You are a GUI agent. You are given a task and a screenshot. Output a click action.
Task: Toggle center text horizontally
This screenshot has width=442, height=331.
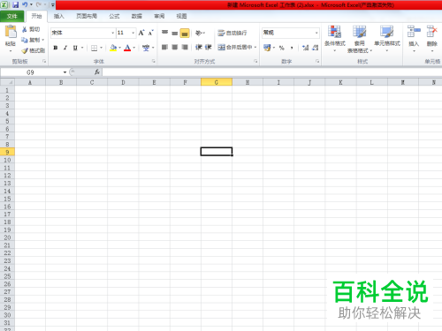[x=175, y=47]
